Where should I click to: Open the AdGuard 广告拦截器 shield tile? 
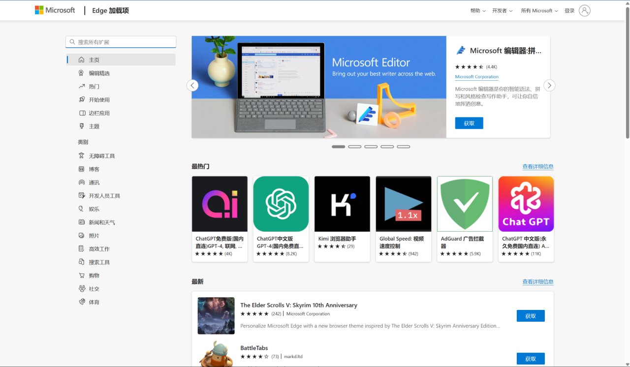[465, 204]
